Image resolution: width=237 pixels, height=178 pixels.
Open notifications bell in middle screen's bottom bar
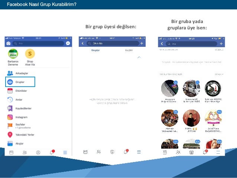pyautogui.click(x=126, y=152)
